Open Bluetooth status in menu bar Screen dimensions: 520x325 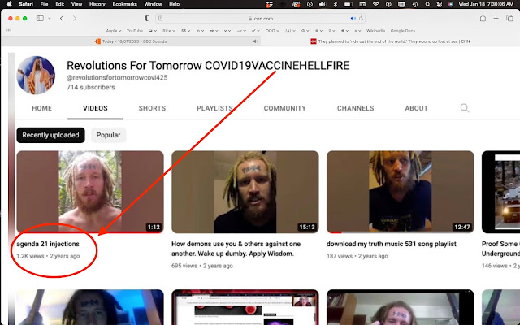click(x=335, y=4)
